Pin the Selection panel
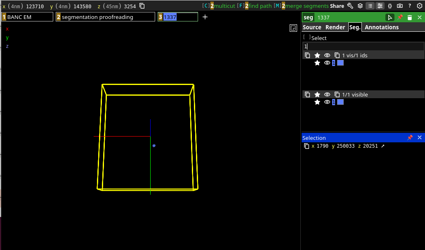425x250 pixels. click(x=410, y=138)
